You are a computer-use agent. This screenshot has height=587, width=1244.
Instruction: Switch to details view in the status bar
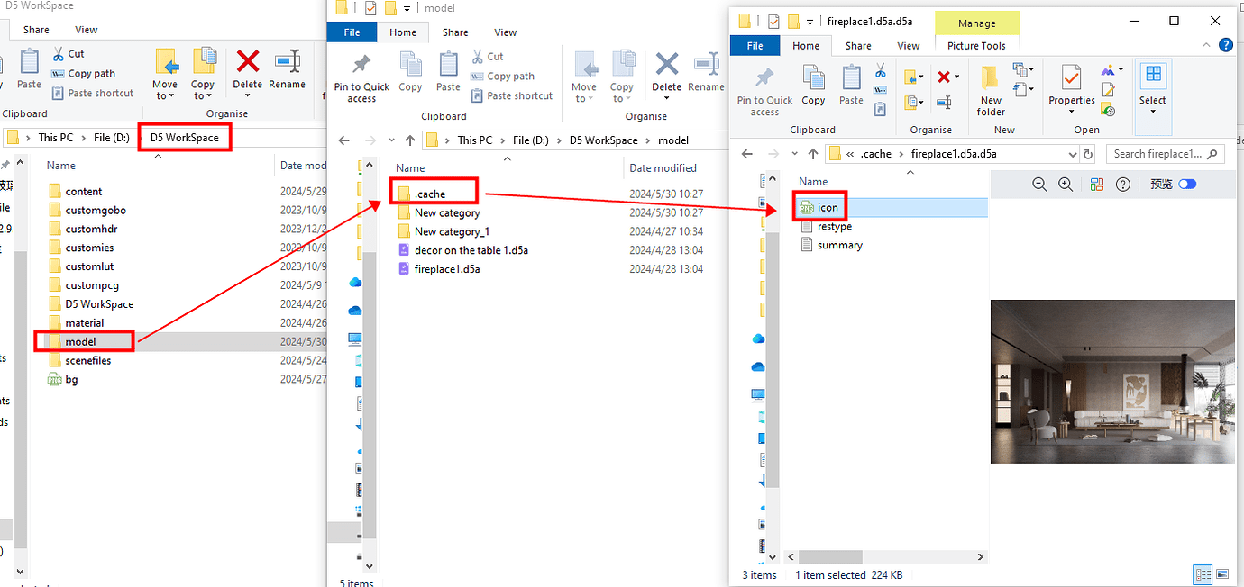pos(1203,574)
